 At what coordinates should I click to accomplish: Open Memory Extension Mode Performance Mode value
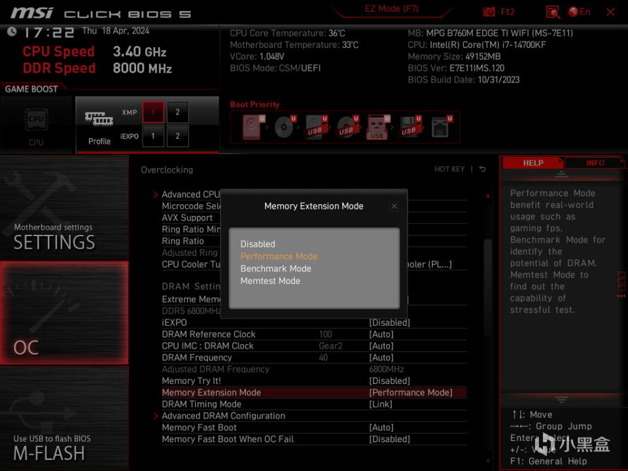[x=411, y=392]
